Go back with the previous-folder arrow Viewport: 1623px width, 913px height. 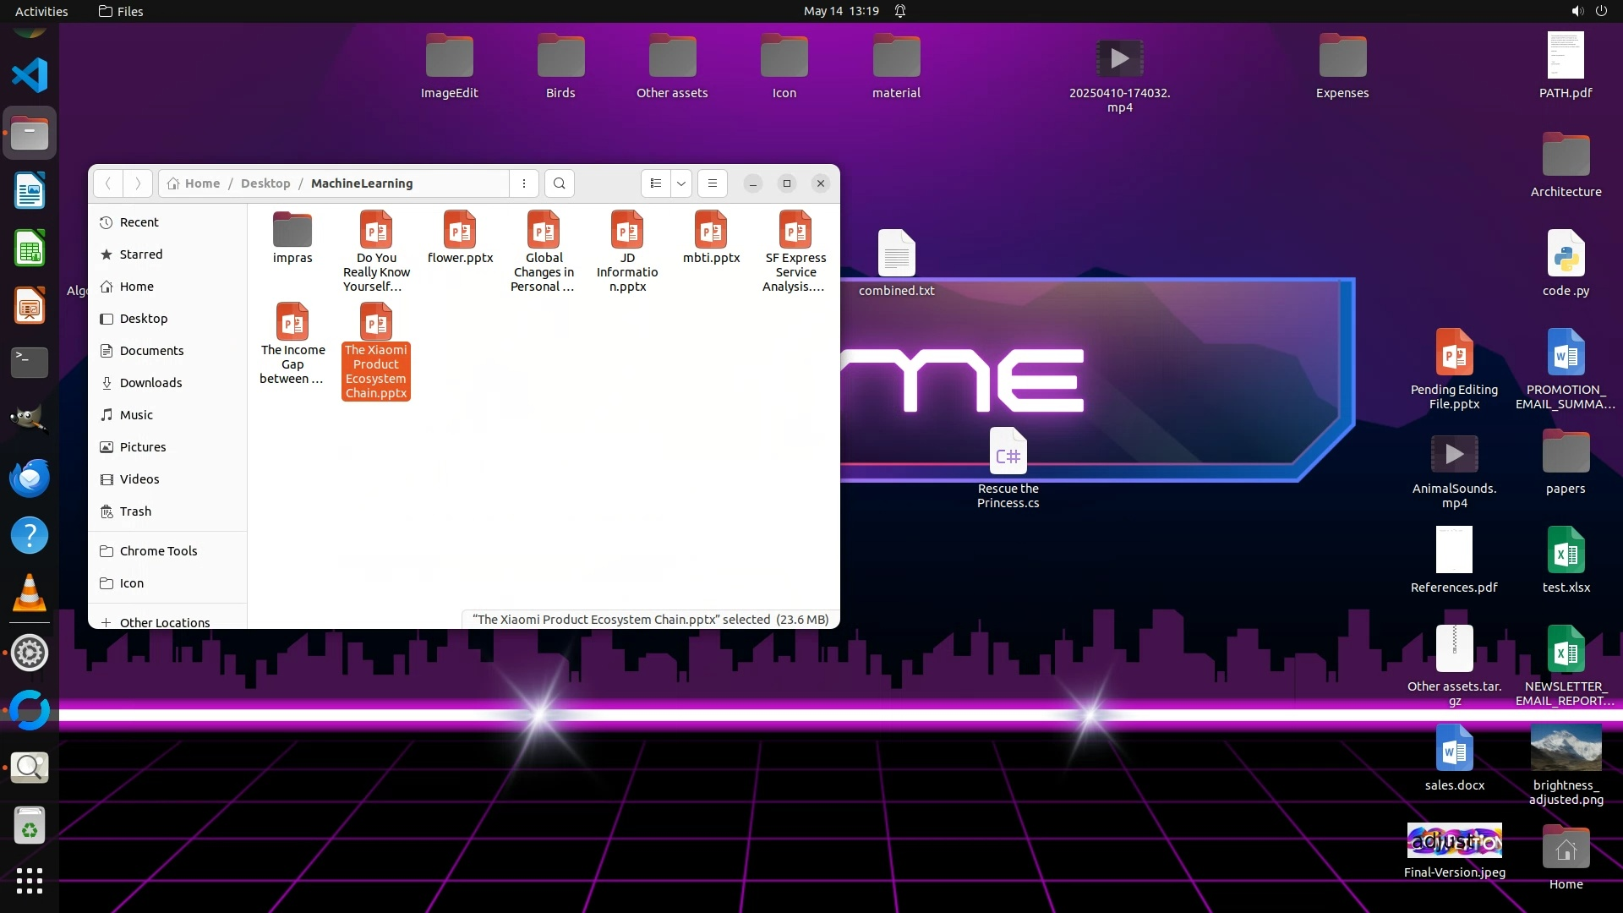tap(108, 183)
